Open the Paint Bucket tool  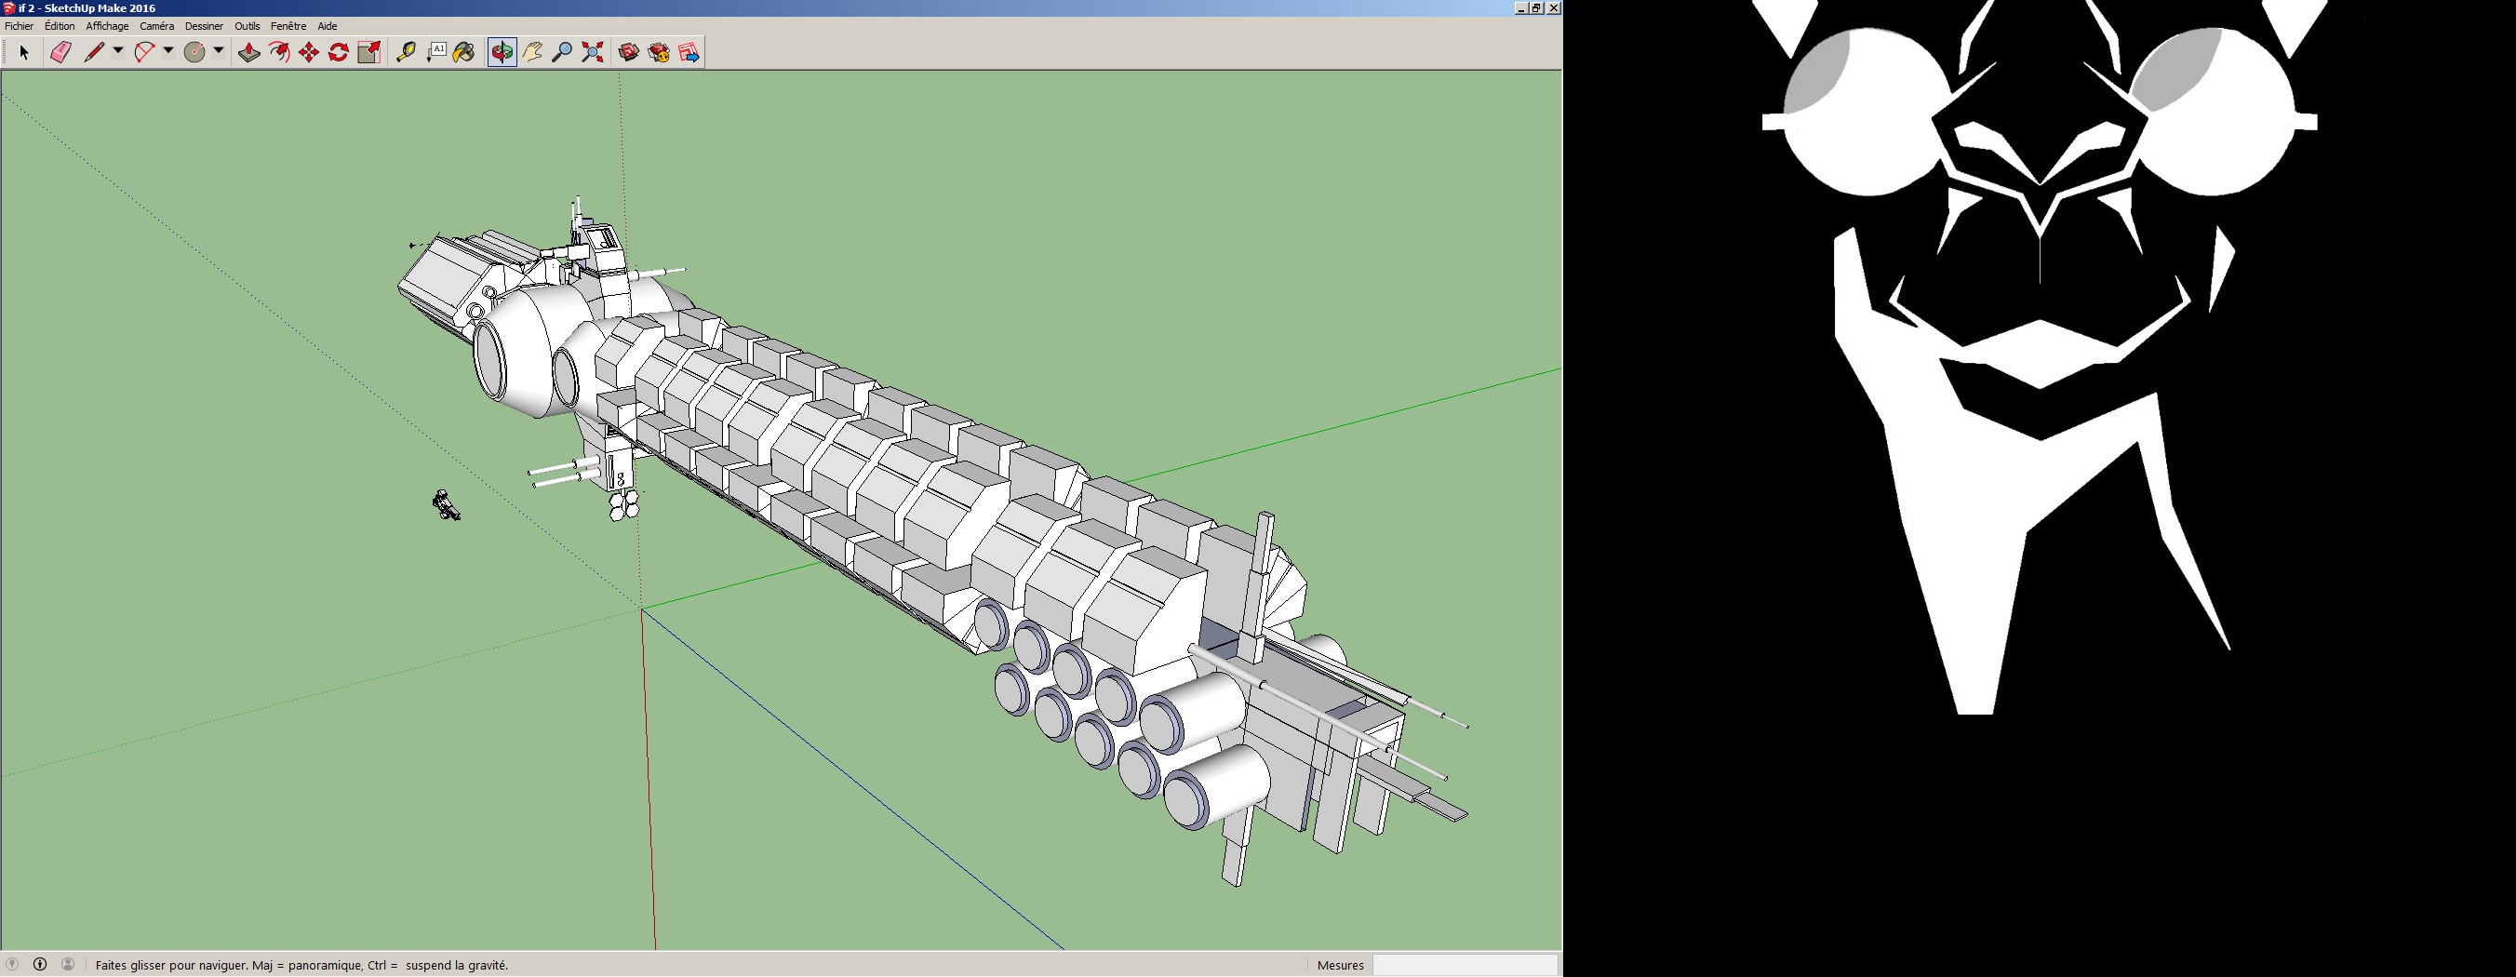point(465,53)
